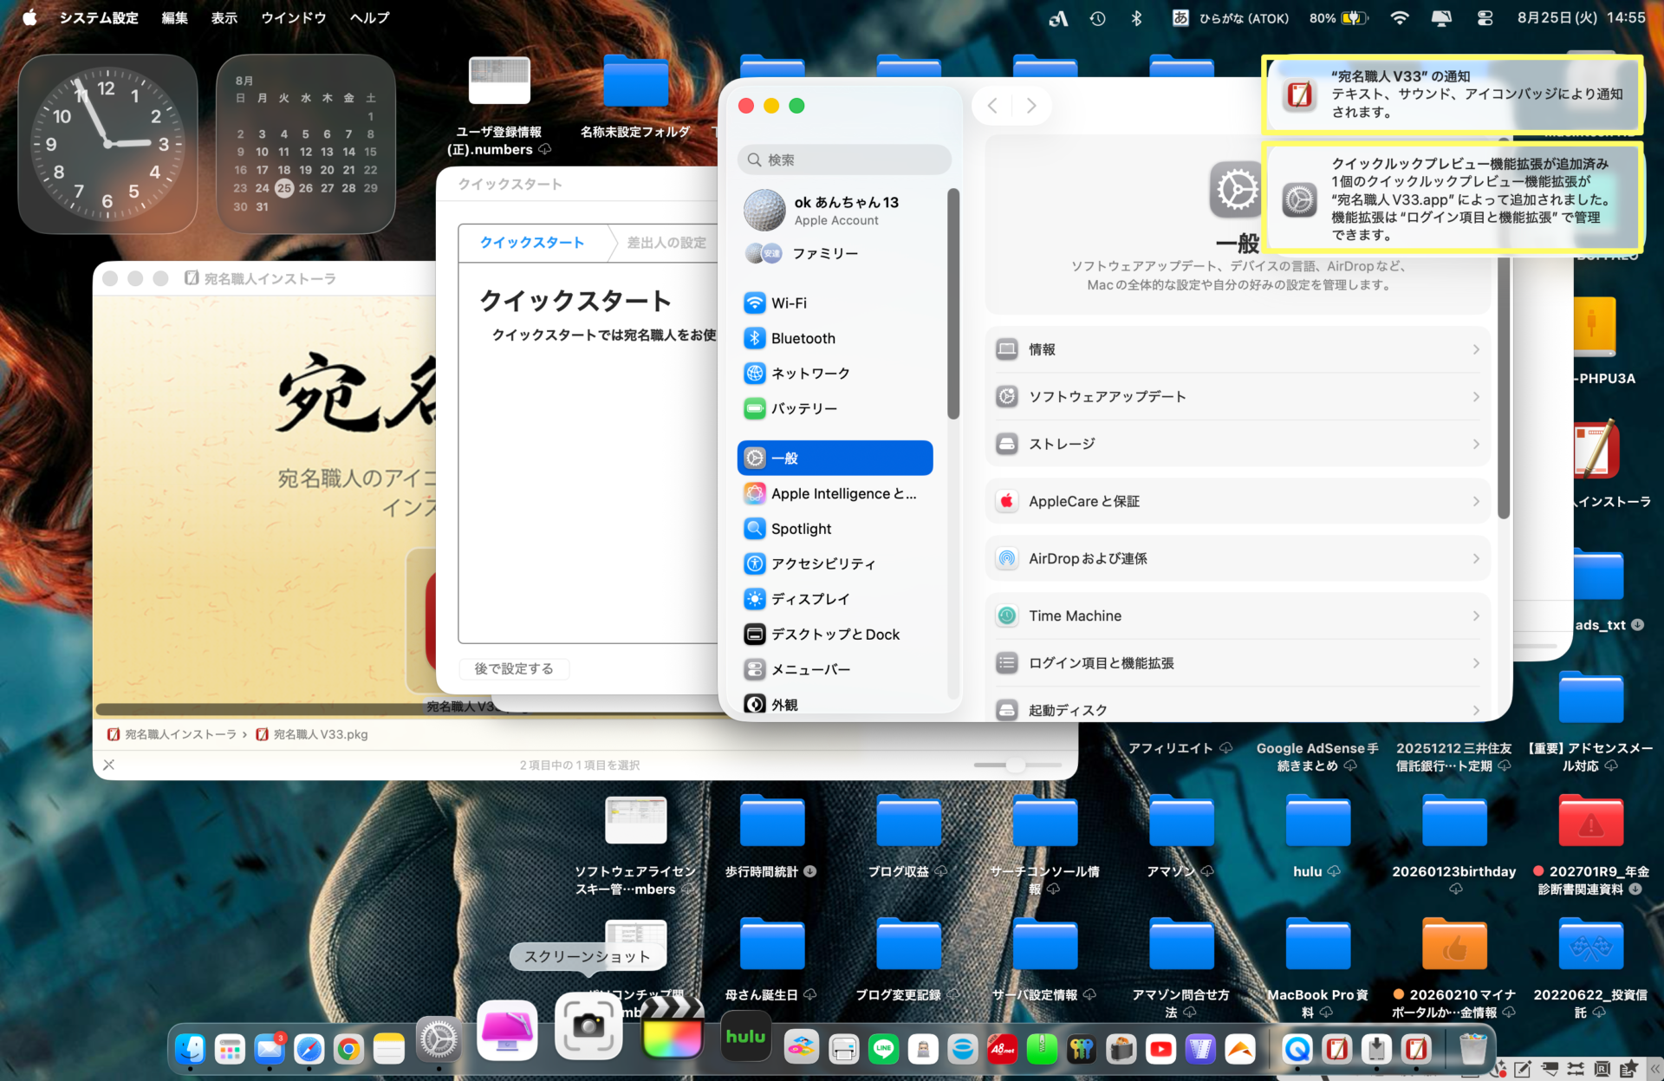Open Spotlight settings in the sidebar

coord(835,529)
